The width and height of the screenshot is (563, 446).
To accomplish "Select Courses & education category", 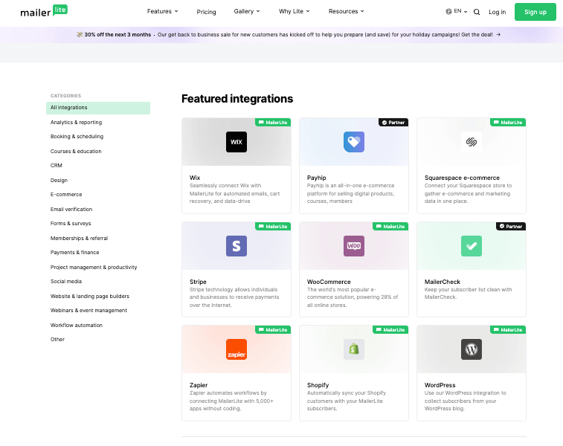I will pos(76,152).
